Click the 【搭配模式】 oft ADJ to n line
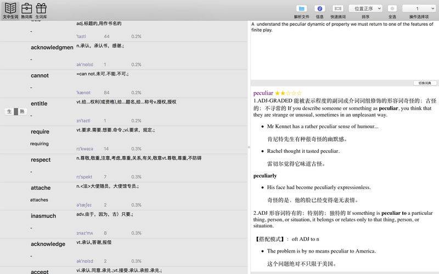 coord(286,239)
